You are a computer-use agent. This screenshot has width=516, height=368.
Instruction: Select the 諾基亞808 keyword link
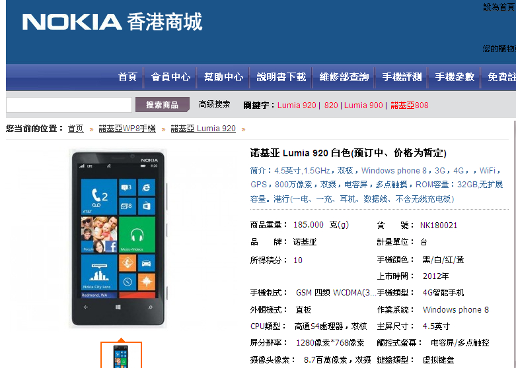coord(410,106)
